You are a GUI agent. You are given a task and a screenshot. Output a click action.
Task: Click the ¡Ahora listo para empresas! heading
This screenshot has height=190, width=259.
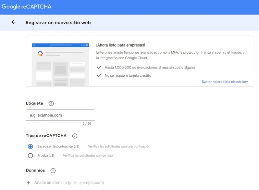click(x=121, y=45)
